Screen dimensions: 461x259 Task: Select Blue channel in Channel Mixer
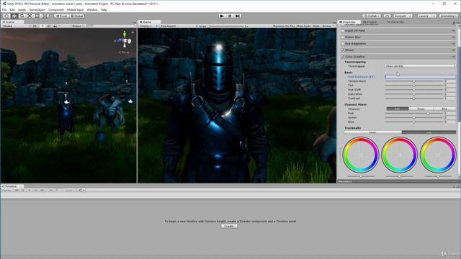[x=444, y=109]
